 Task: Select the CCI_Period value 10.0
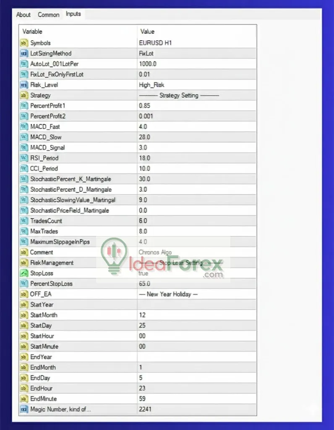pos(144,169)
